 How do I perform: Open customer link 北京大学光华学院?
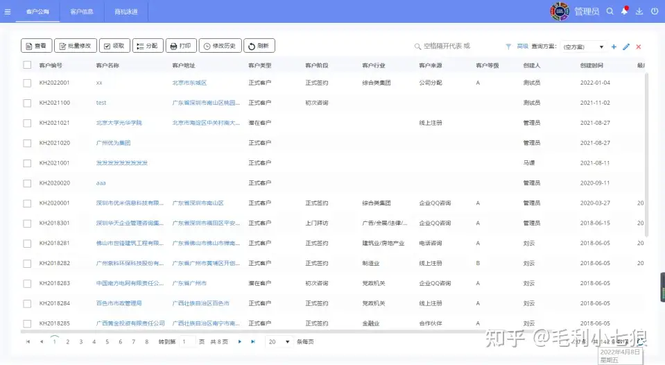pyautogui.click(x=119, y=123)
